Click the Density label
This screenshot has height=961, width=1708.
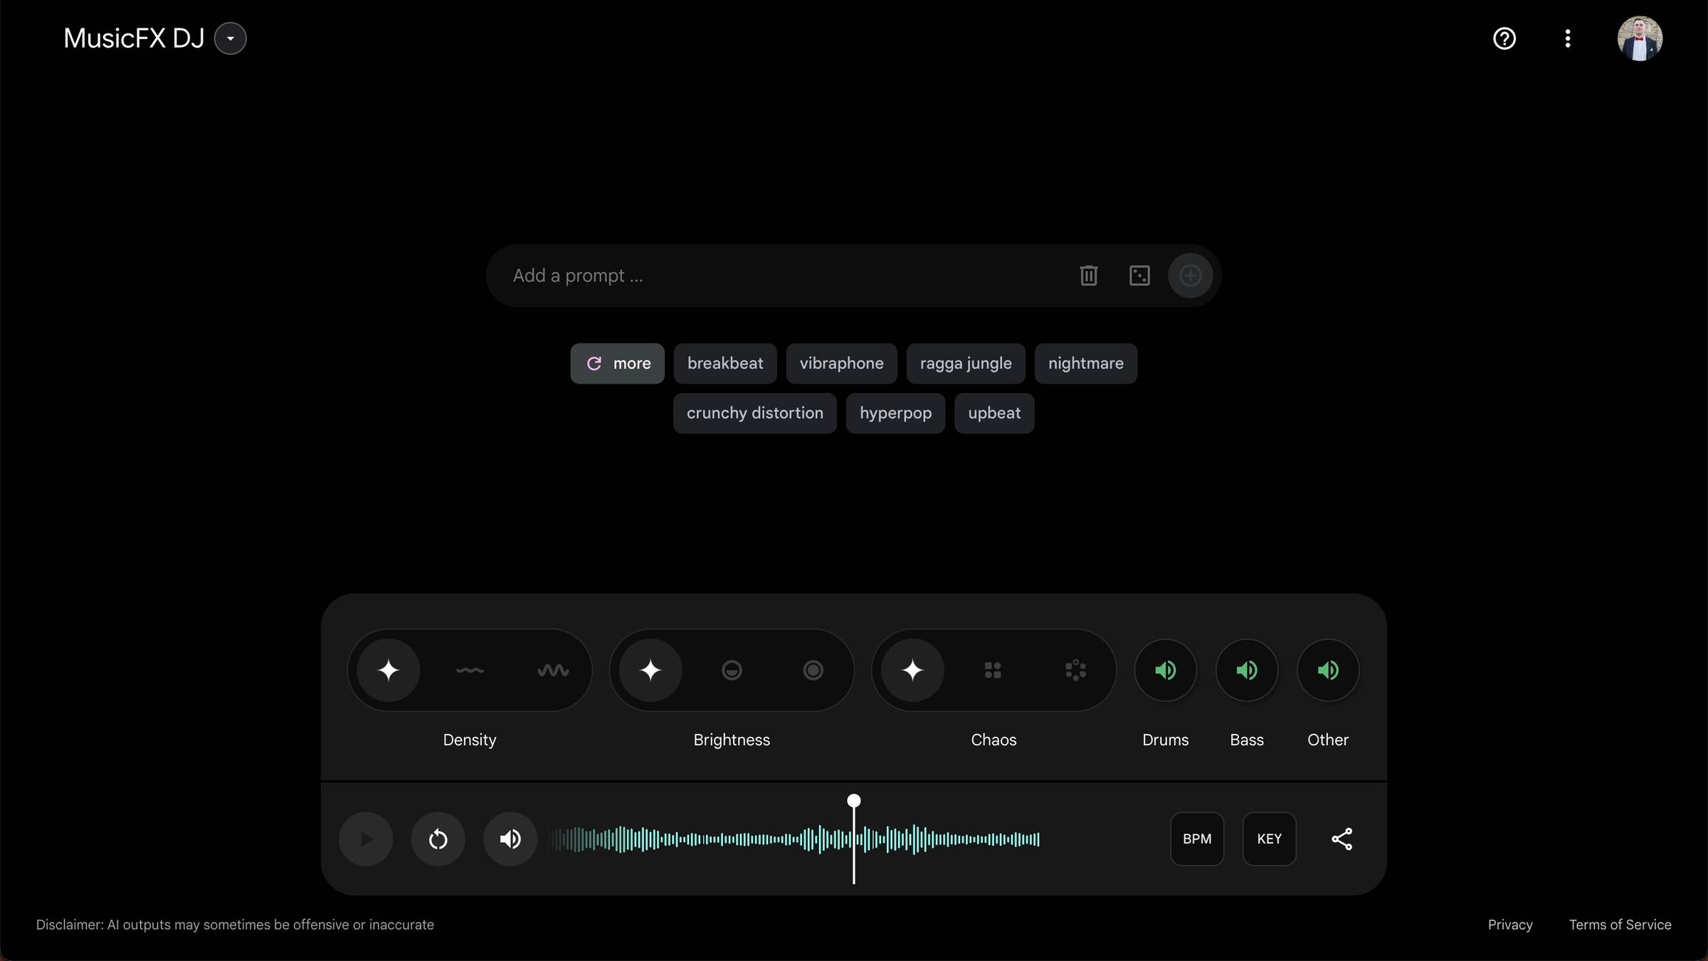(470, 740)
